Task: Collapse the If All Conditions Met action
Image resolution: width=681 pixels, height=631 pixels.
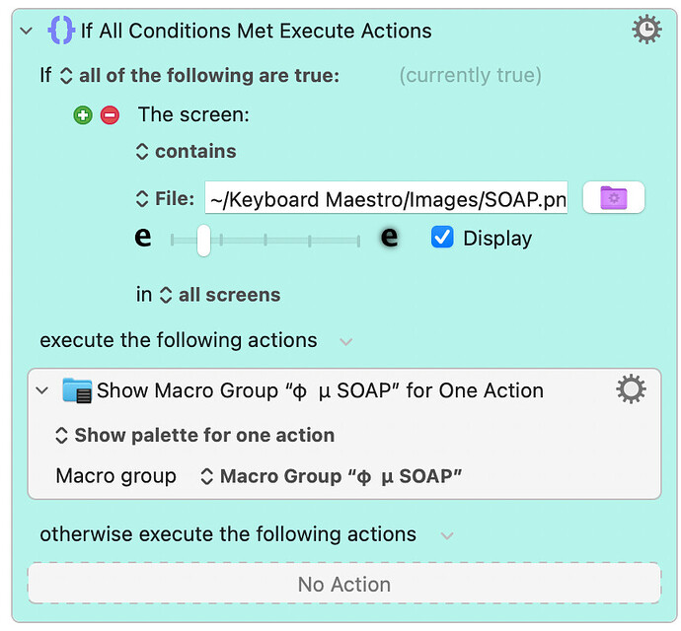Action: coord(27,31)
